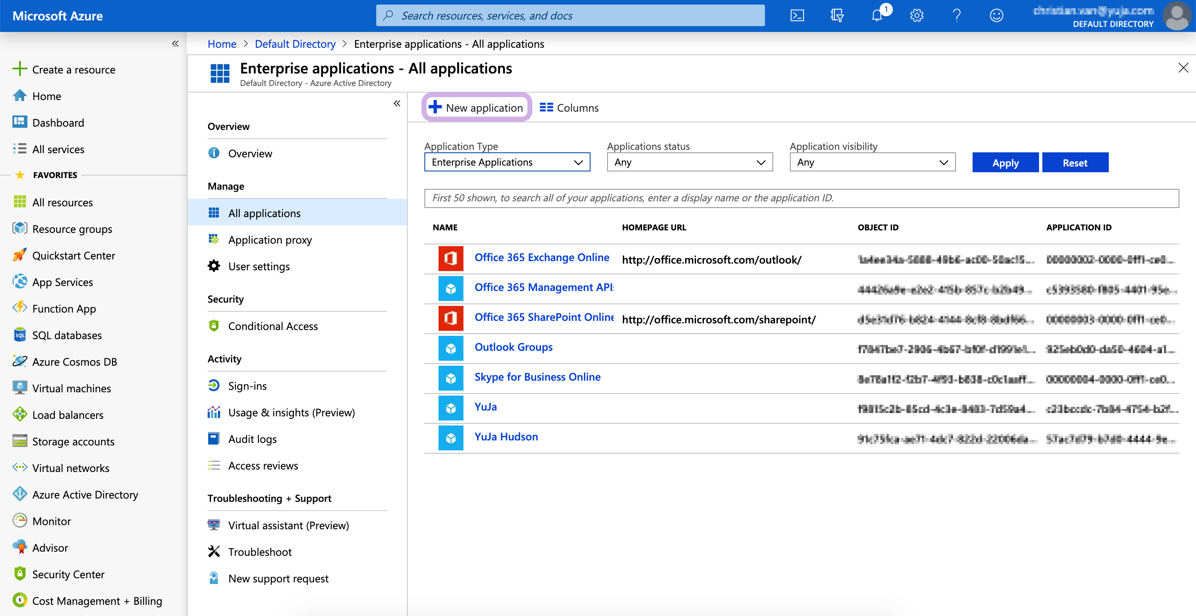Send feedback via smiley face icon
Viewport: 1196px width, 616px height.
tap(996, 16)
